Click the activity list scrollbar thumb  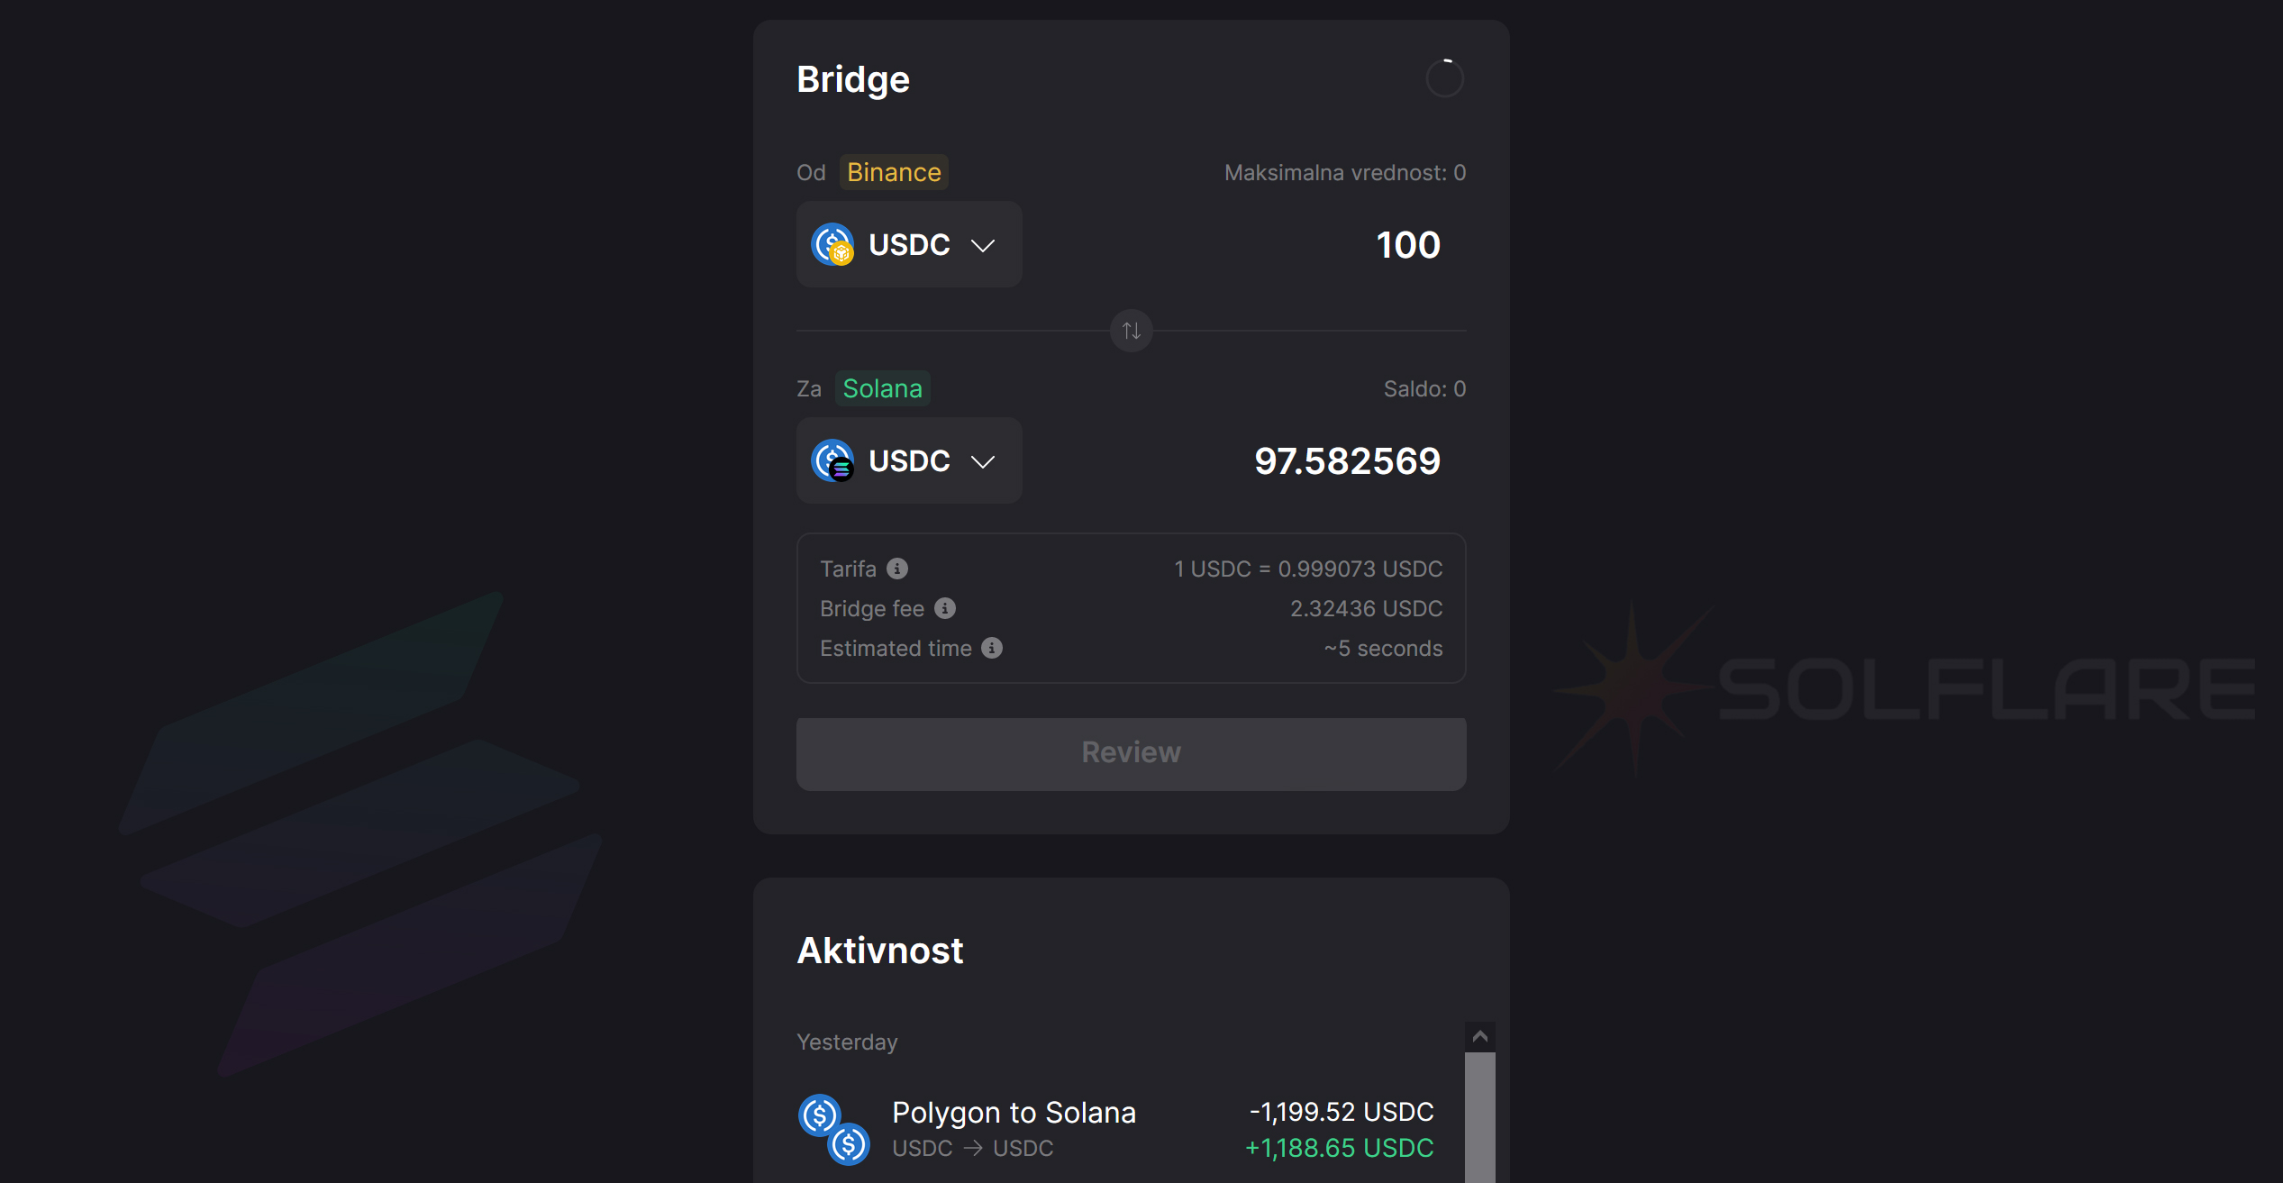pyautogui.click(x=1479, y=1117)
